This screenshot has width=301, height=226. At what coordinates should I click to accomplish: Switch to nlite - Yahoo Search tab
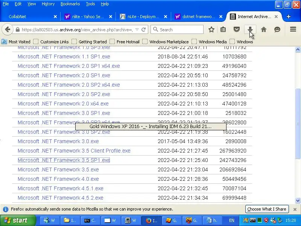tap(88, 17)
